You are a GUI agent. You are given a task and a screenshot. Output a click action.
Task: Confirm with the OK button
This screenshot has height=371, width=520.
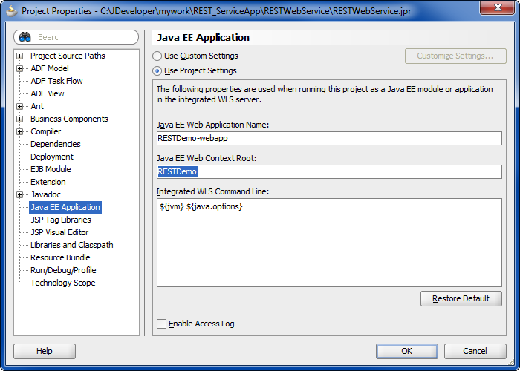[407, 351]
